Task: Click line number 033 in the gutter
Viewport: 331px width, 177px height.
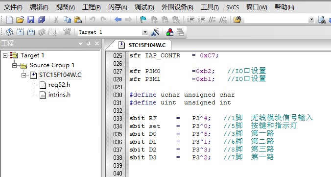Action: 118,118
